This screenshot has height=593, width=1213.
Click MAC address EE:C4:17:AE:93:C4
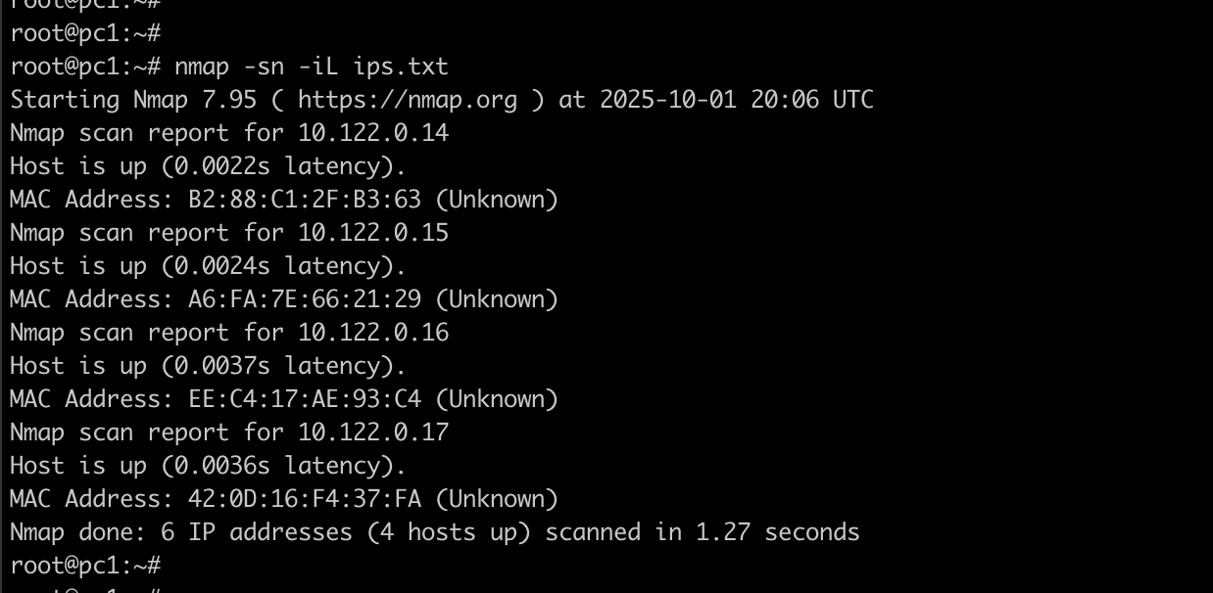[x=305, y=399]
